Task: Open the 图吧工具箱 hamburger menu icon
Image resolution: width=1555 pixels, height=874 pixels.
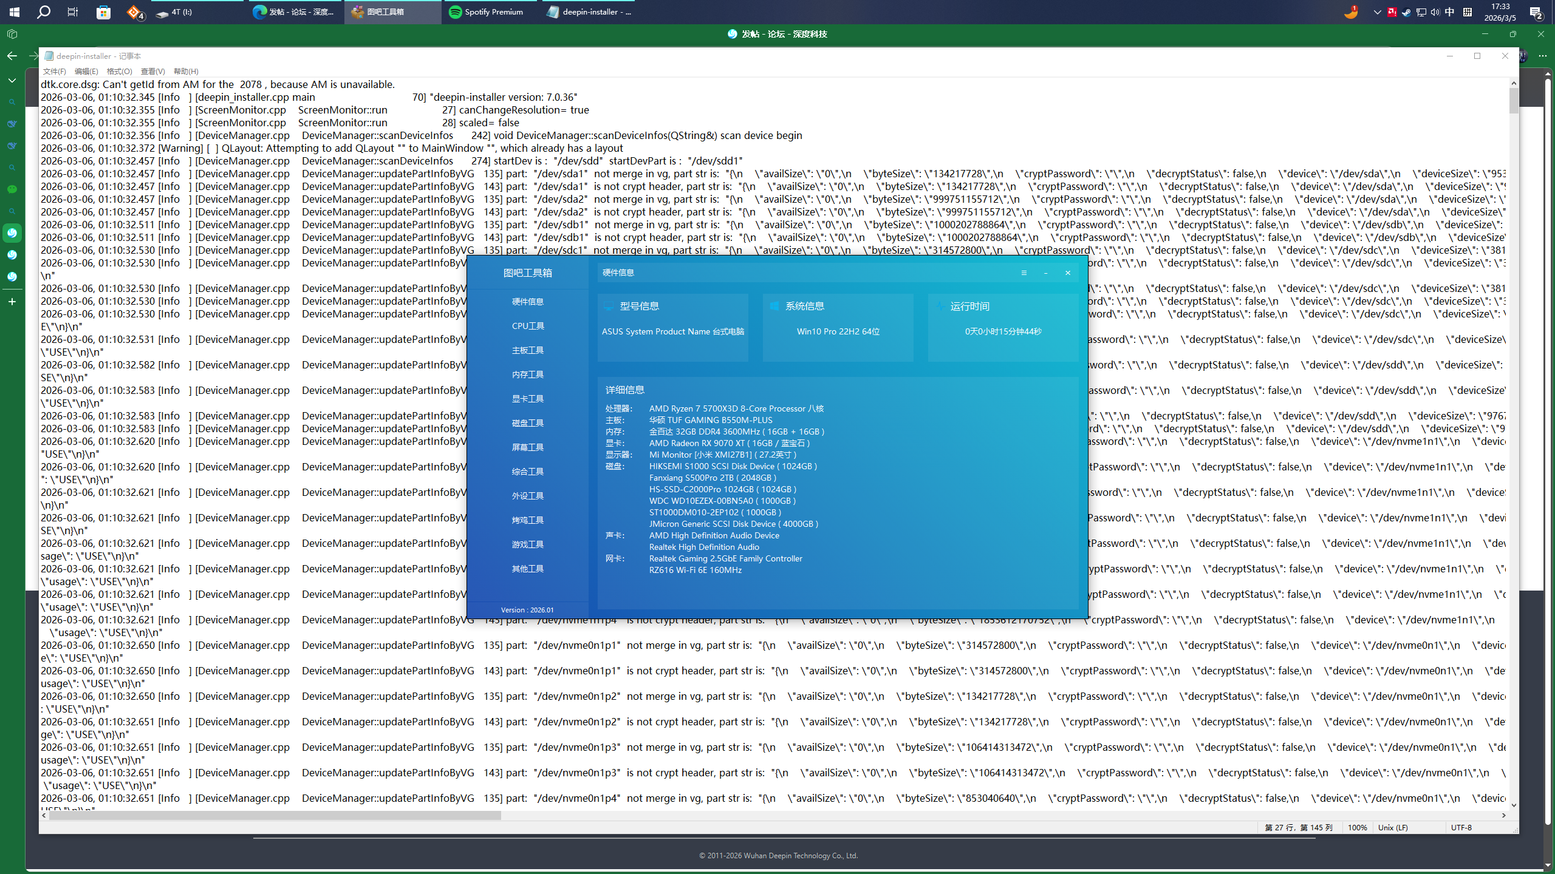Action: coord(1024,273)
